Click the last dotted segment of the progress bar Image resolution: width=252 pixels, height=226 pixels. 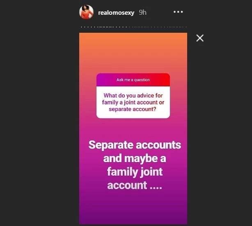click(x=186, y=27)
